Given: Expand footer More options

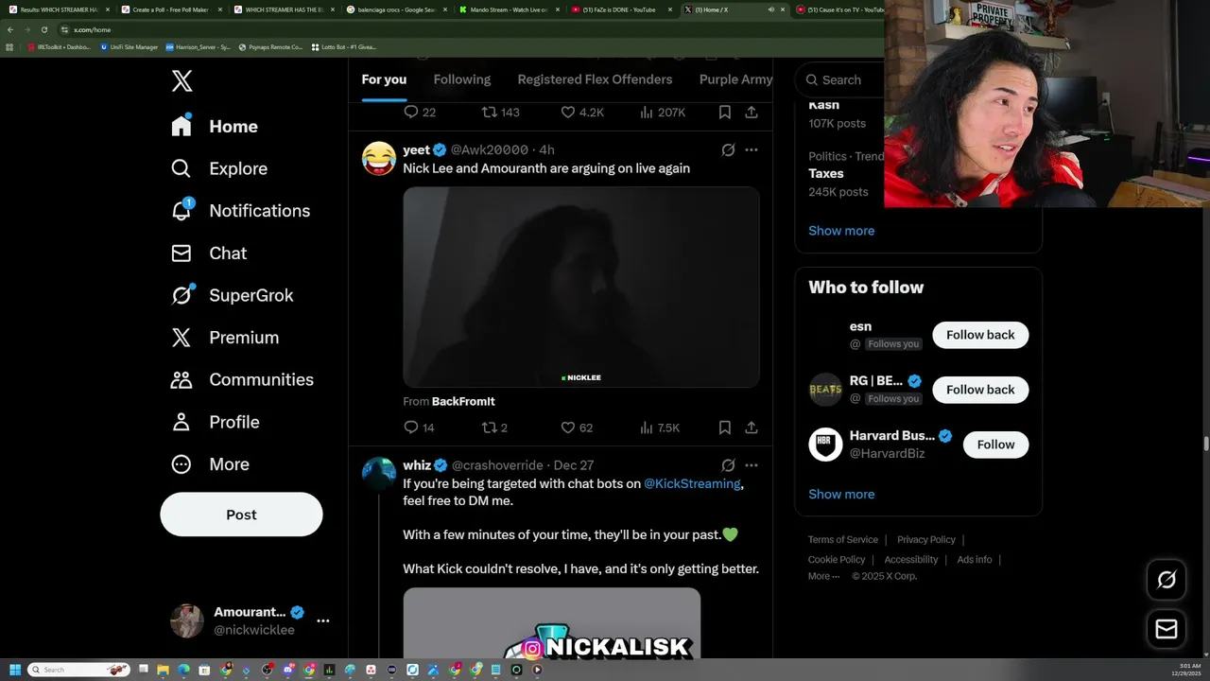Looking at the screenshot, I should (x=823, y=576).
